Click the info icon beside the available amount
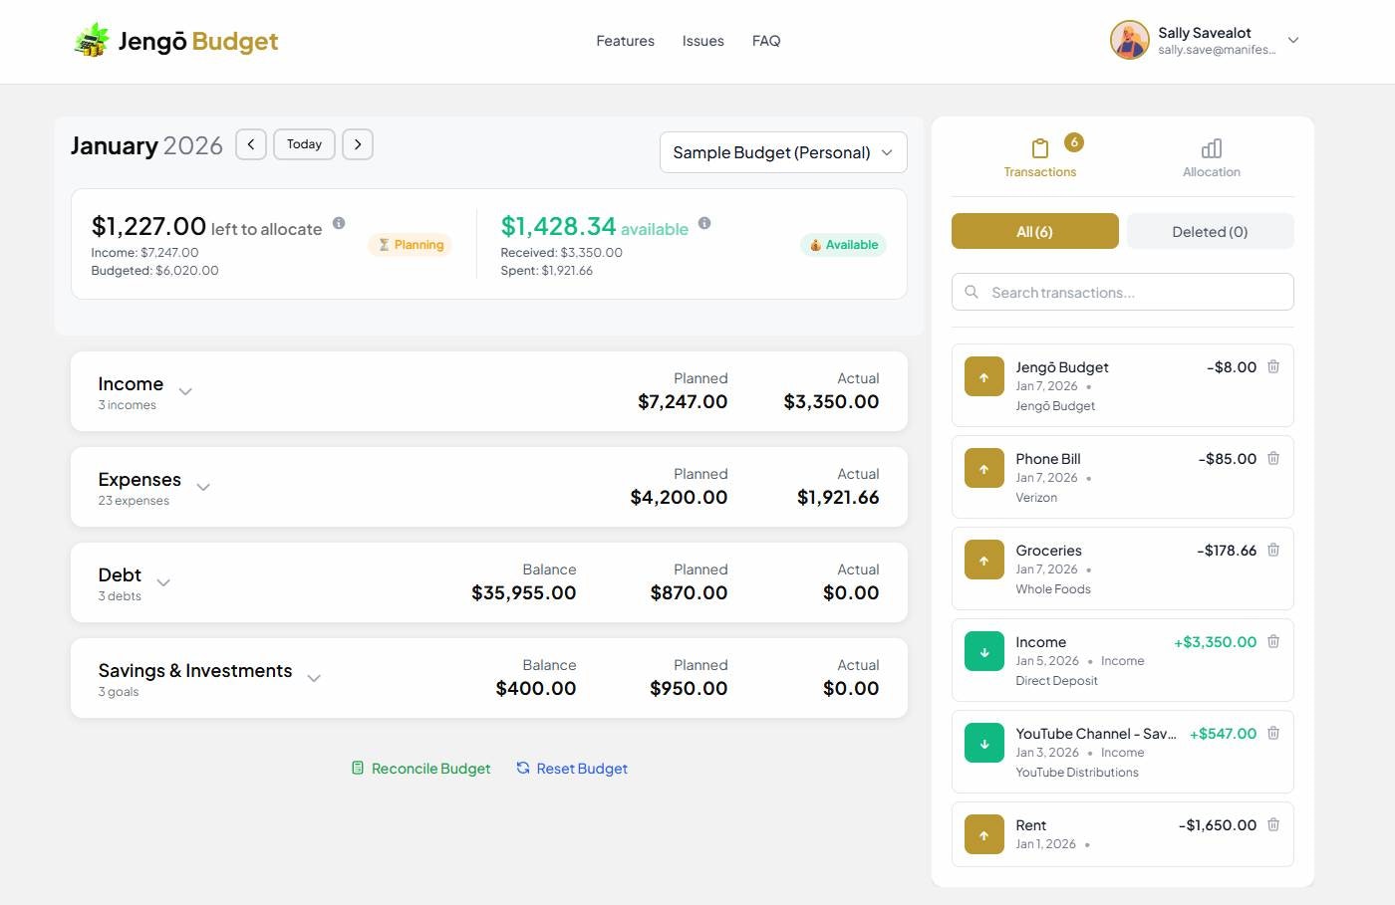The image size is (1395, 905). pyautogui.click(x=704, y=223)
